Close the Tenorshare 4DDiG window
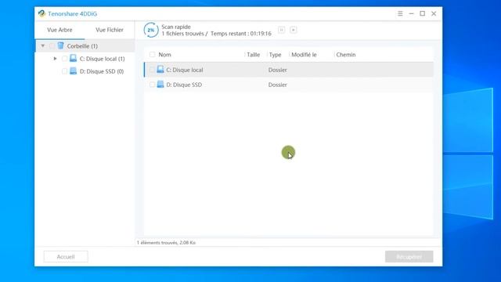 click(434, 13)
